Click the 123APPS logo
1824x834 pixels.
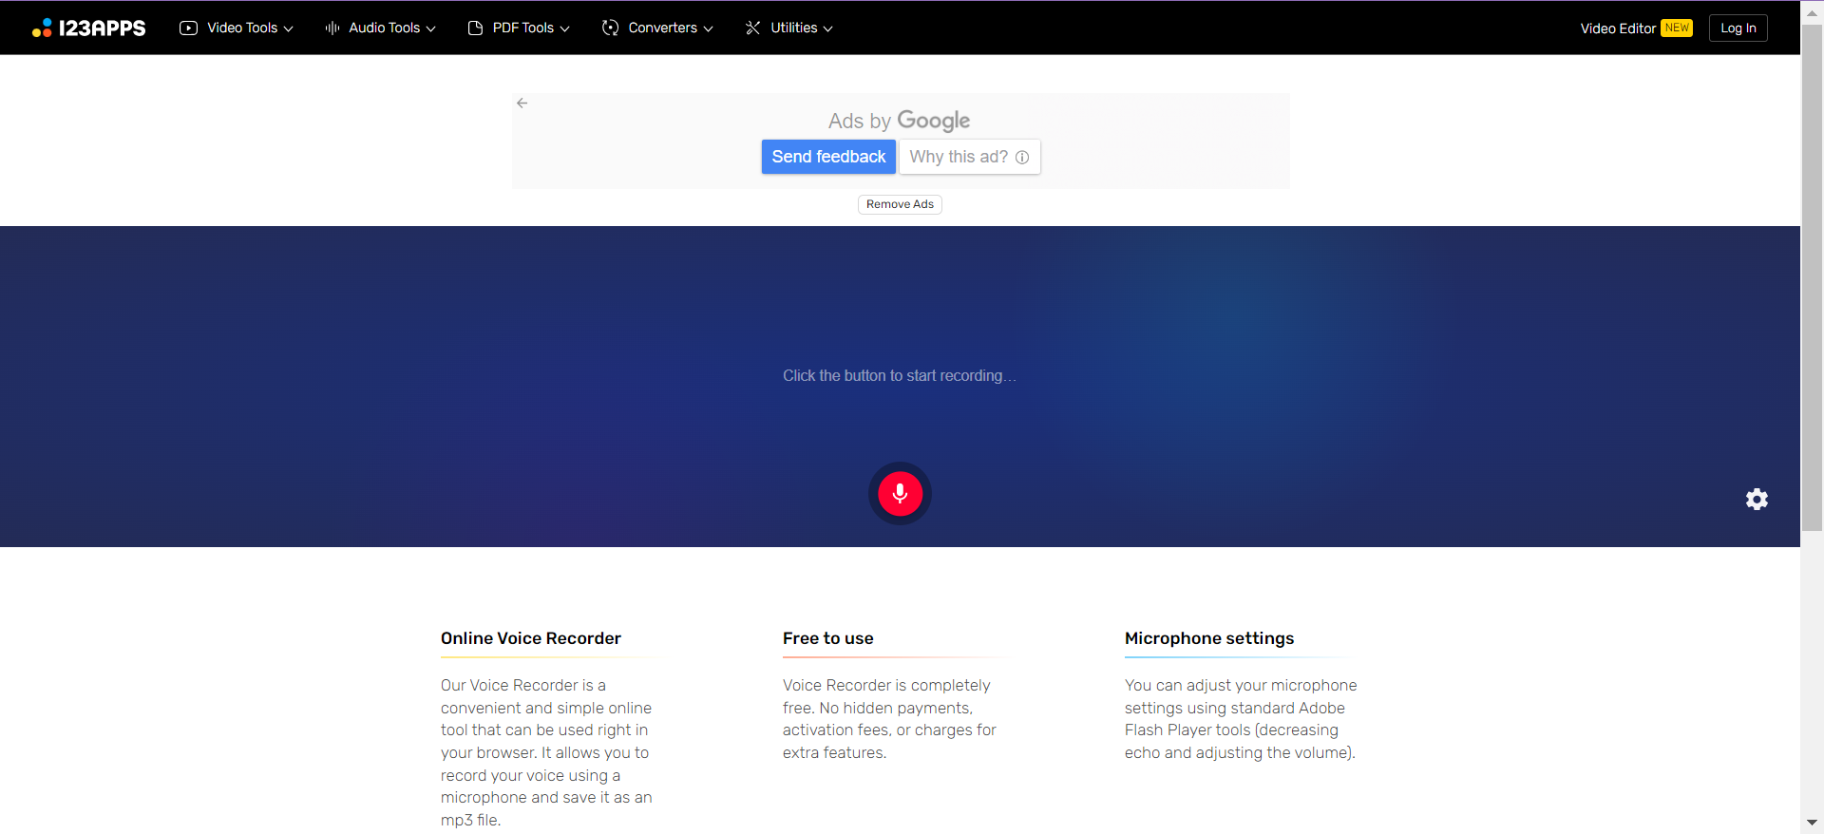tap(88, 28)
